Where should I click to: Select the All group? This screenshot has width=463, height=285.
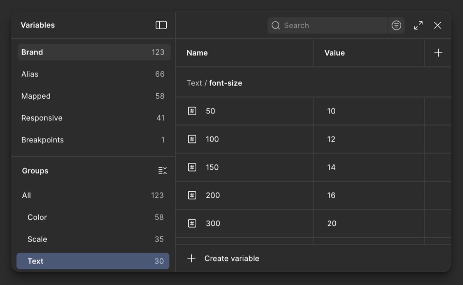pyautogui.click(x=93, y=196)
